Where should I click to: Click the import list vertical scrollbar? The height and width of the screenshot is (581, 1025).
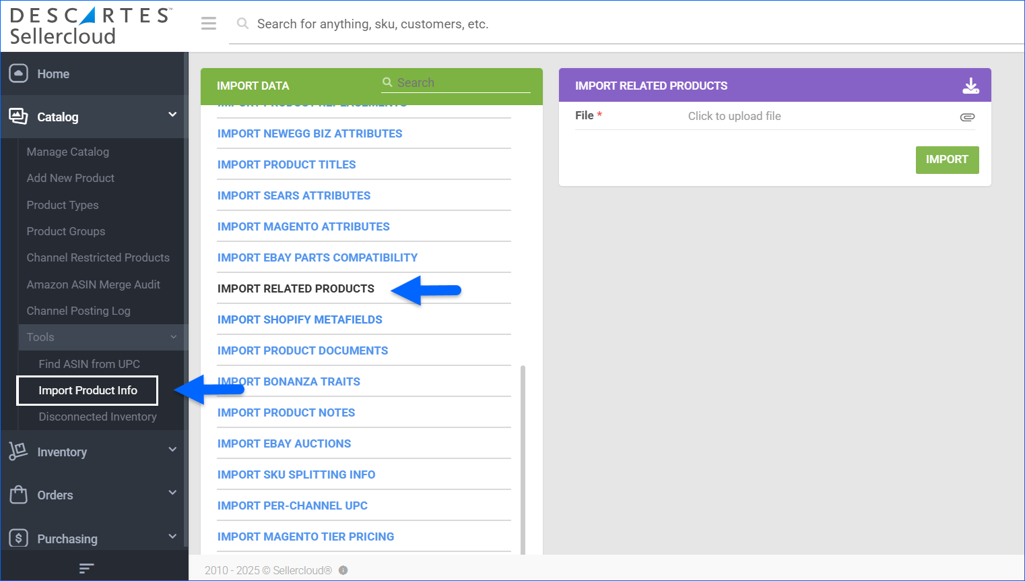click(523, 458)
